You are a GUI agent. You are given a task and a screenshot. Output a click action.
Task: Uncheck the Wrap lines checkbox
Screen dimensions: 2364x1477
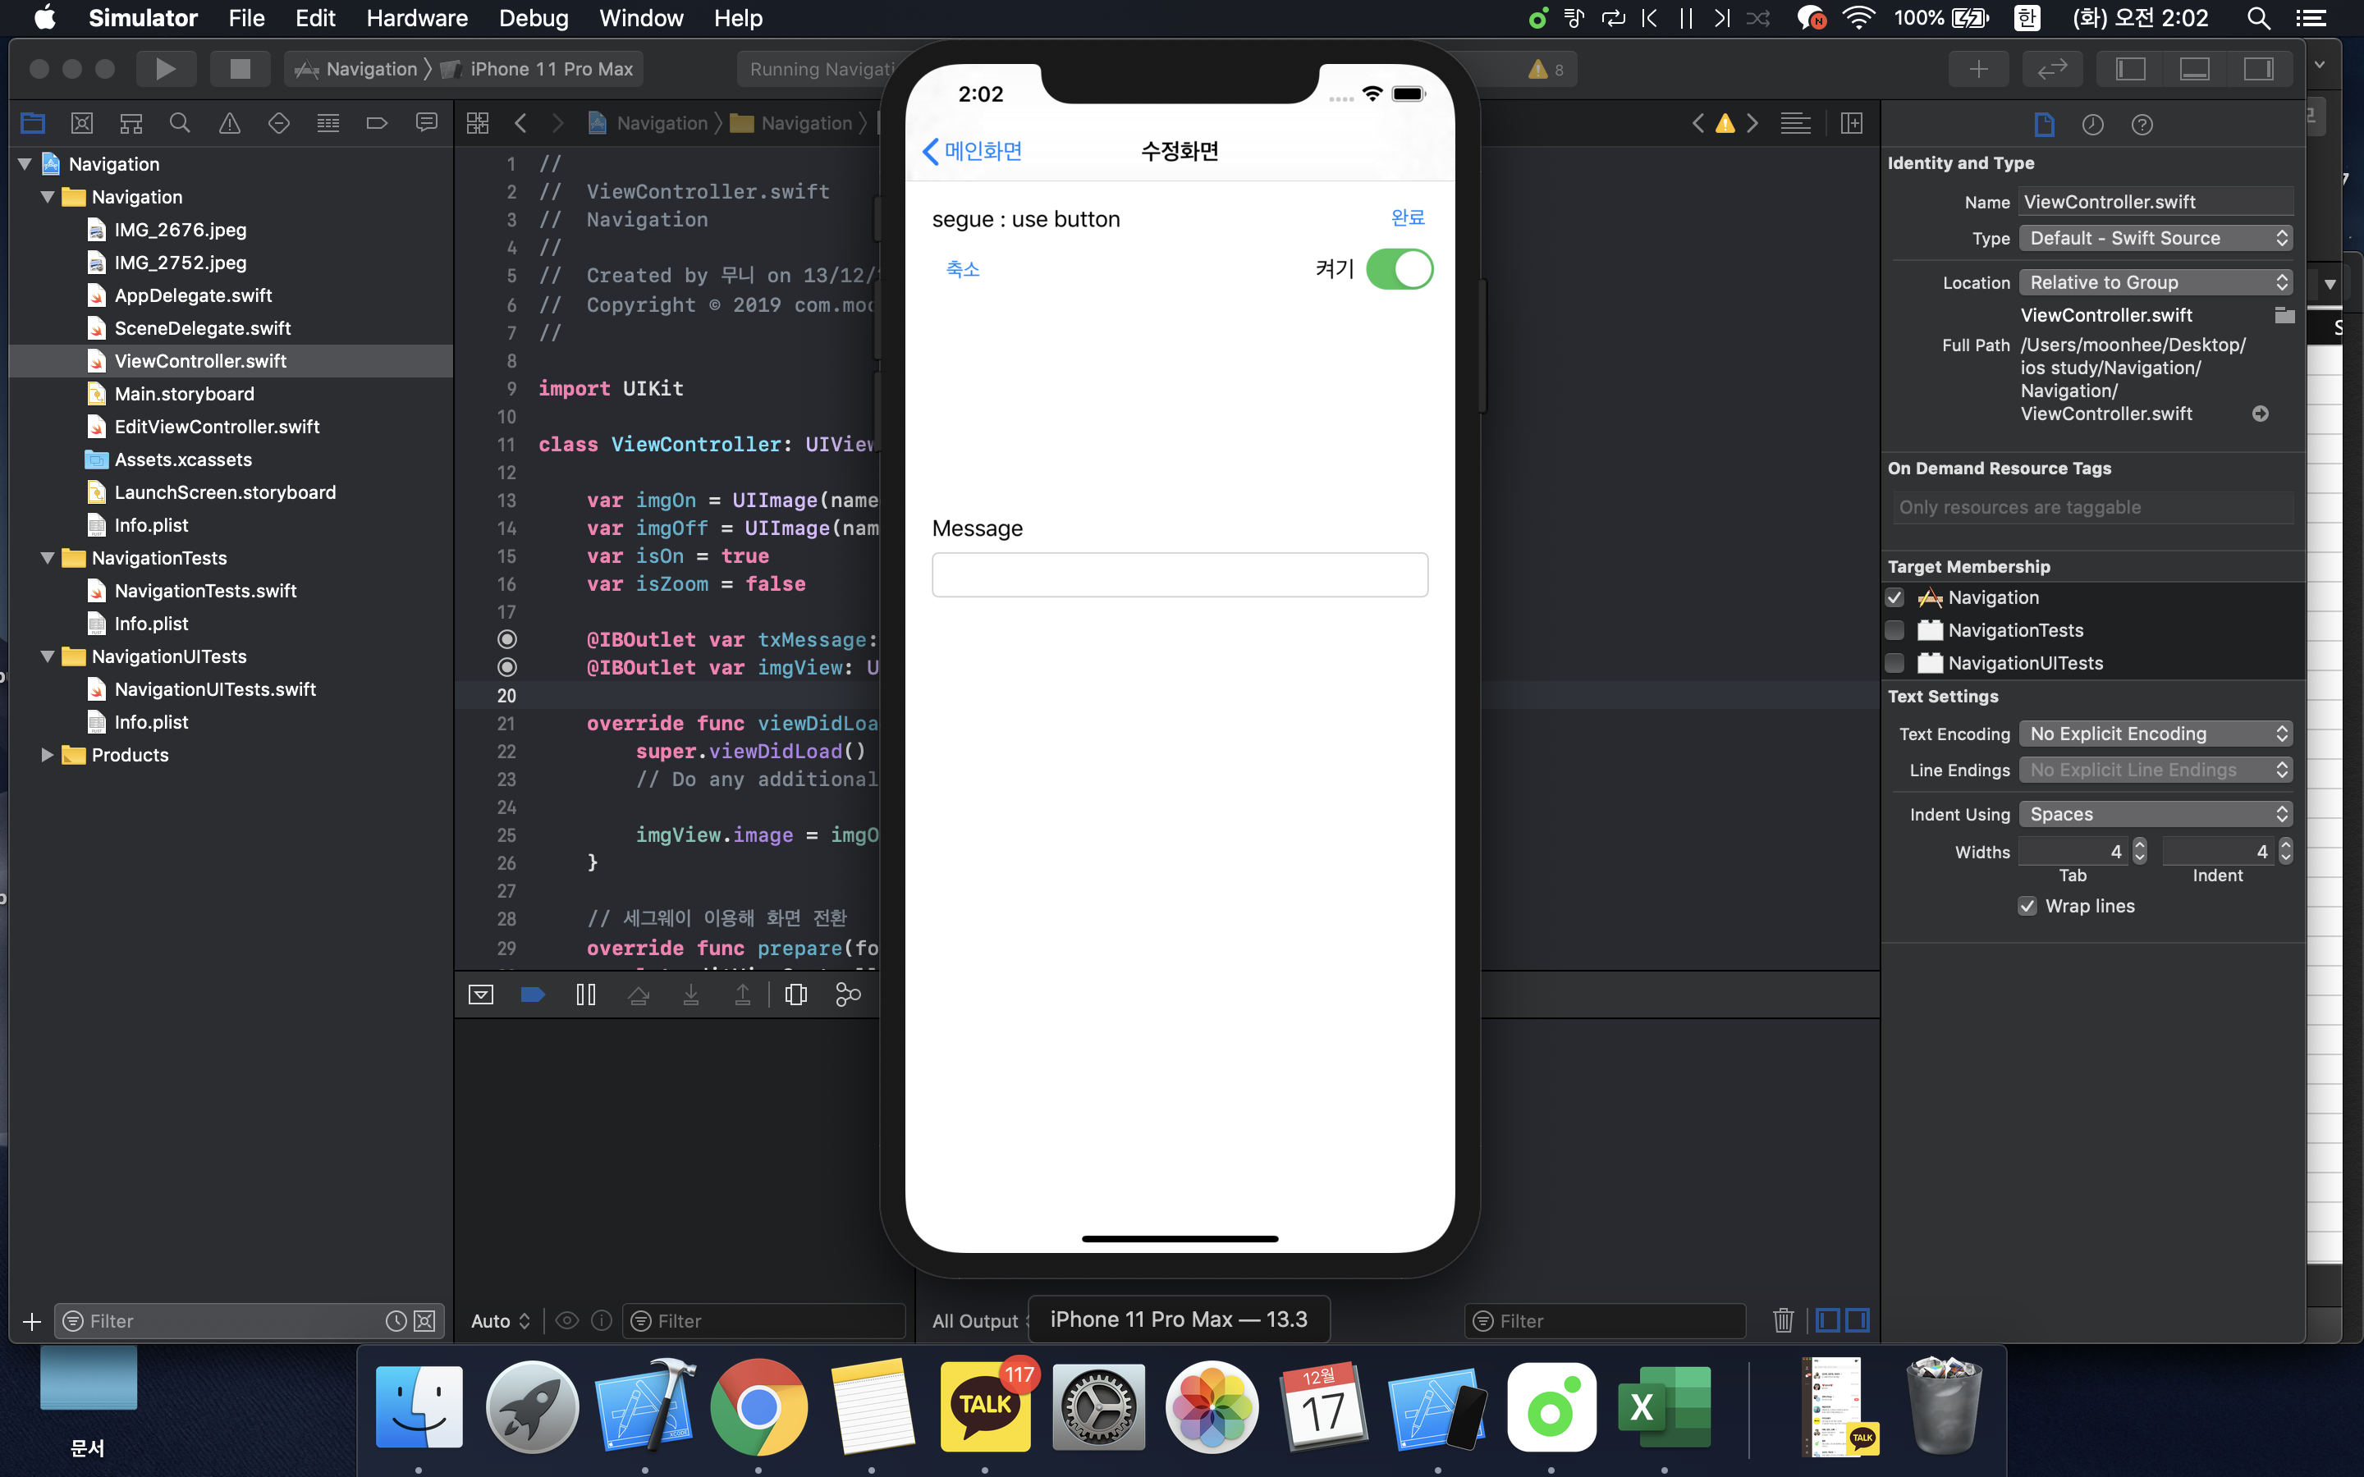pyautogui.click(x=2027, y=906)
